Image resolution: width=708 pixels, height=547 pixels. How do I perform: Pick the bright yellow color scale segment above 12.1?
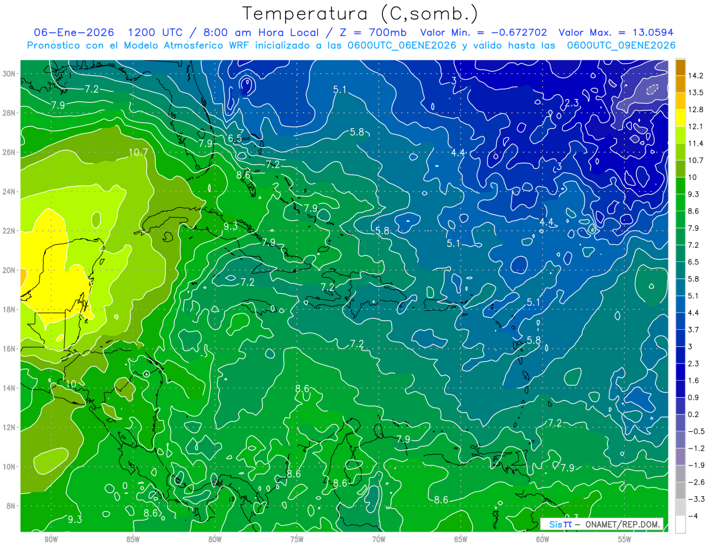[x=680, y=118]
